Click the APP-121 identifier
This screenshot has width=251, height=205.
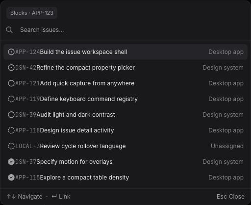coord(27,83)
